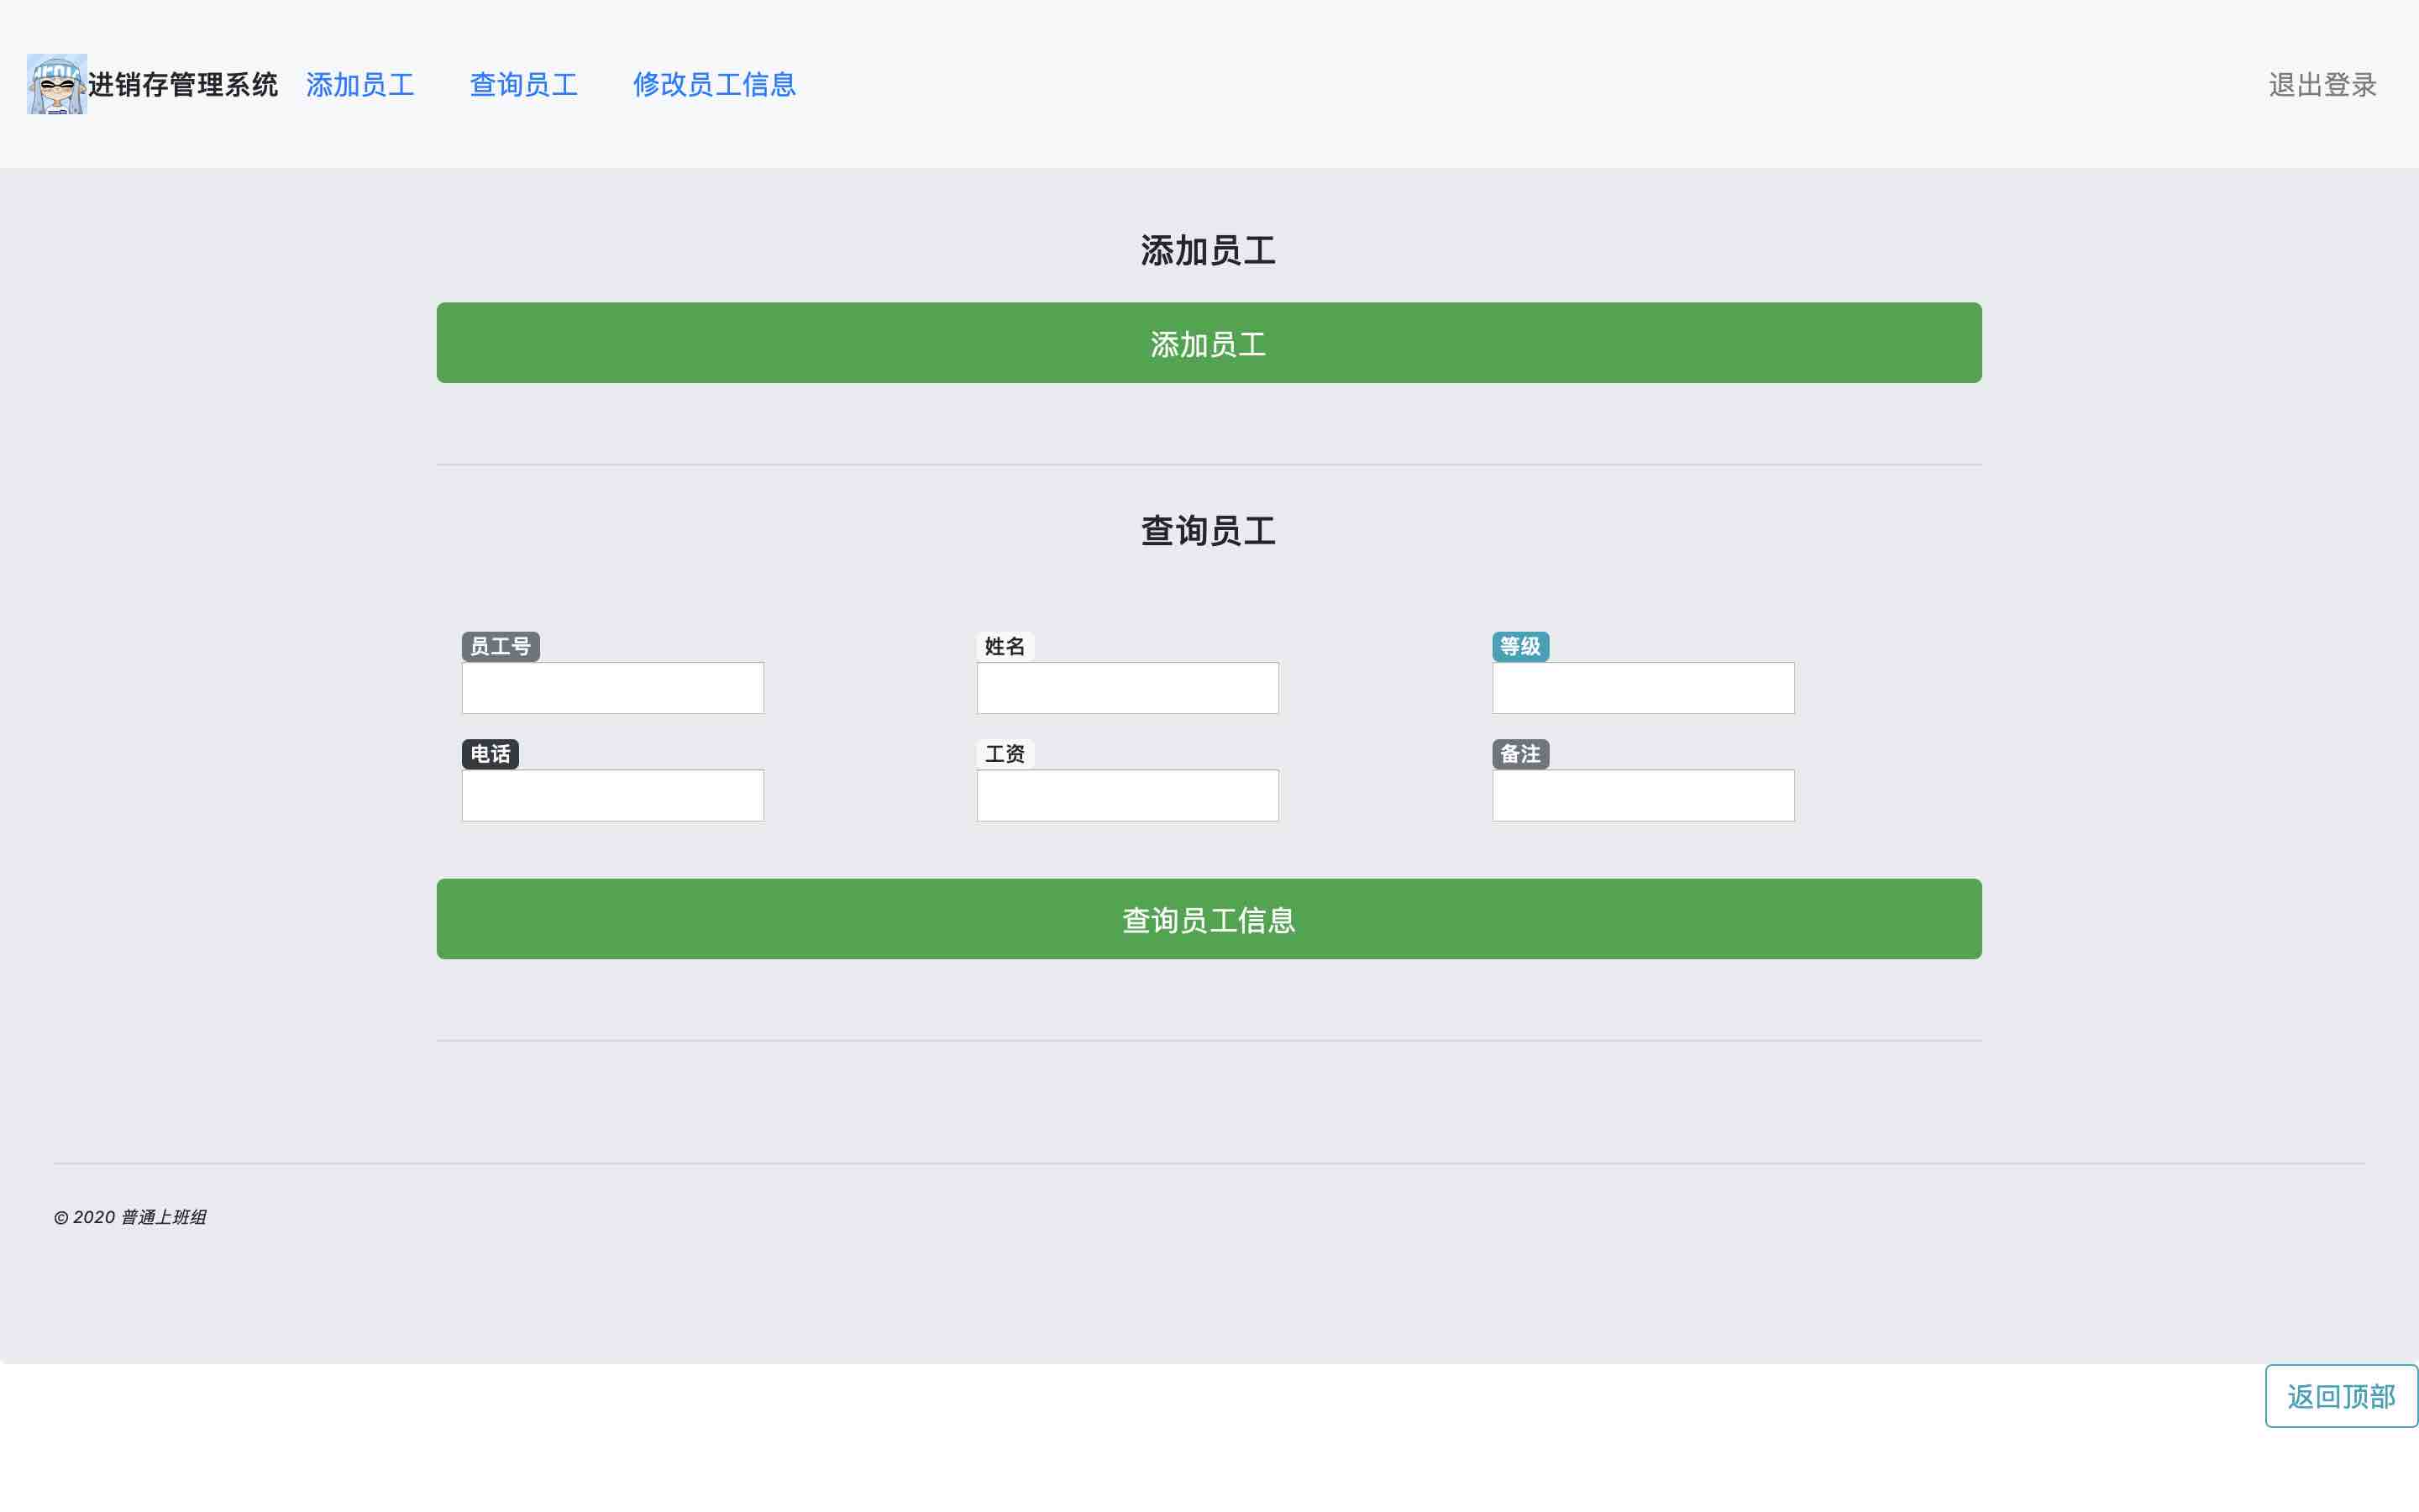The width and height of the screenshot is (2419, 1512).
Task: Focus the 备注 input field
Action: coord(1642,795)
